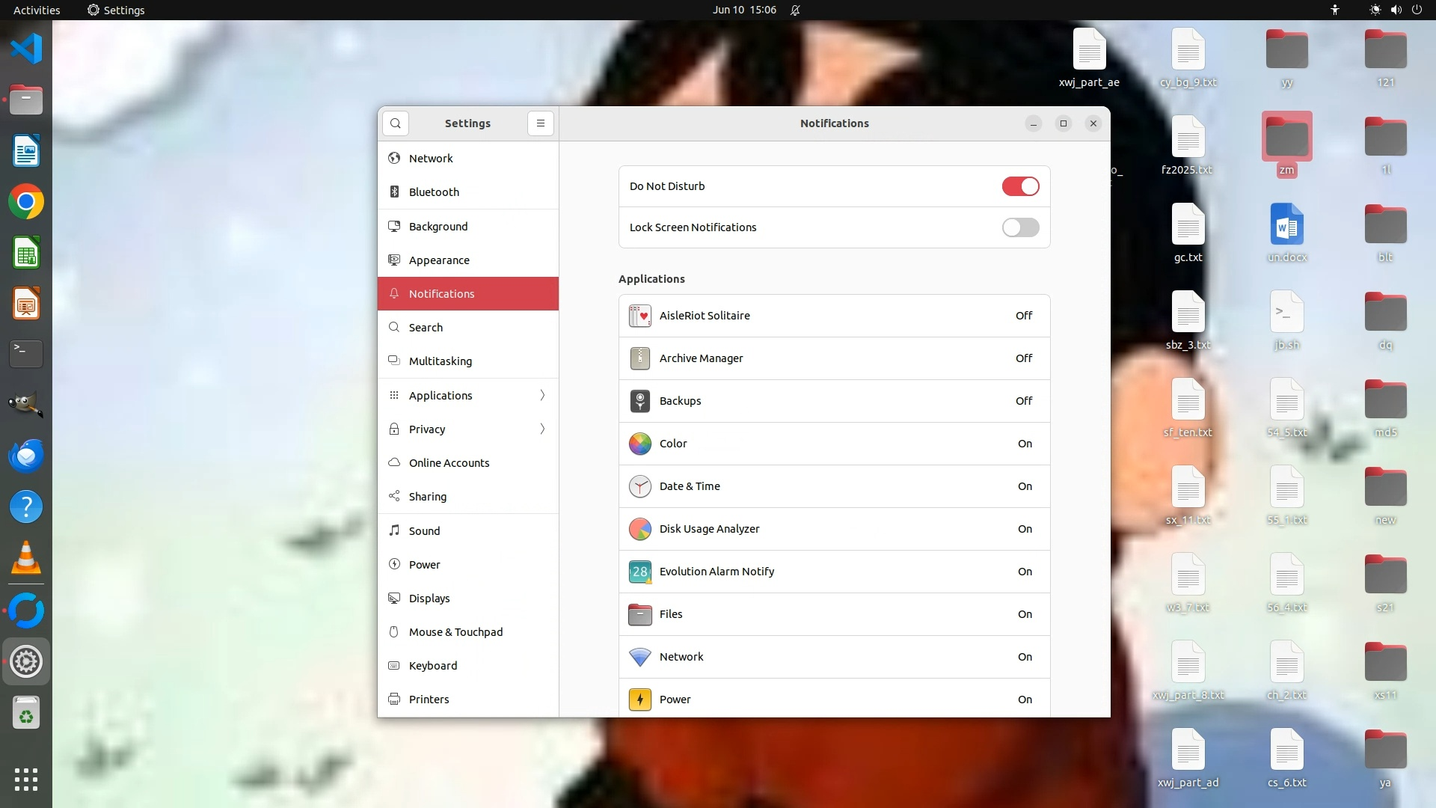
Task: Open Archive Manager notification settings row
Action: tap(834, 358)
